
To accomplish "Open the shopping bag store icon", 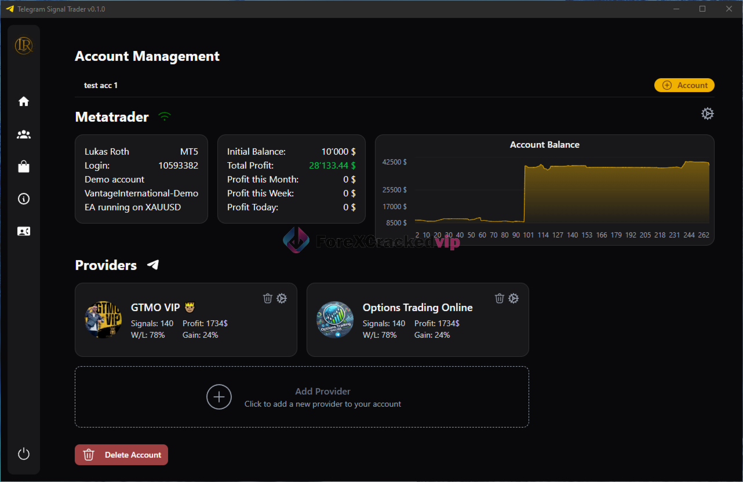I will [24, 167].
